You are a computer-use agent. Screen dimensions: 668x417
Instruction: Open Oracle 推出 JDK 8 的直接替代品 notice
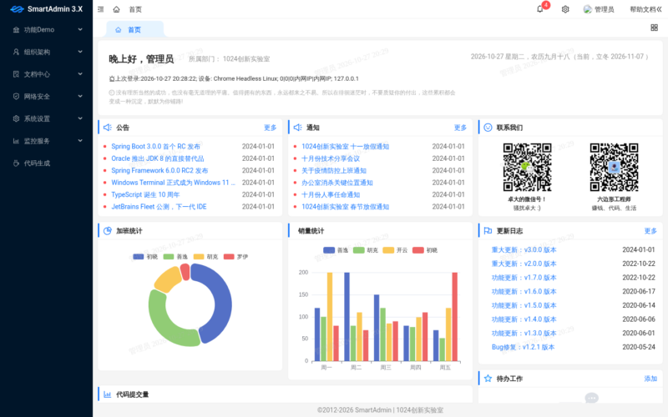pos(158,158)
